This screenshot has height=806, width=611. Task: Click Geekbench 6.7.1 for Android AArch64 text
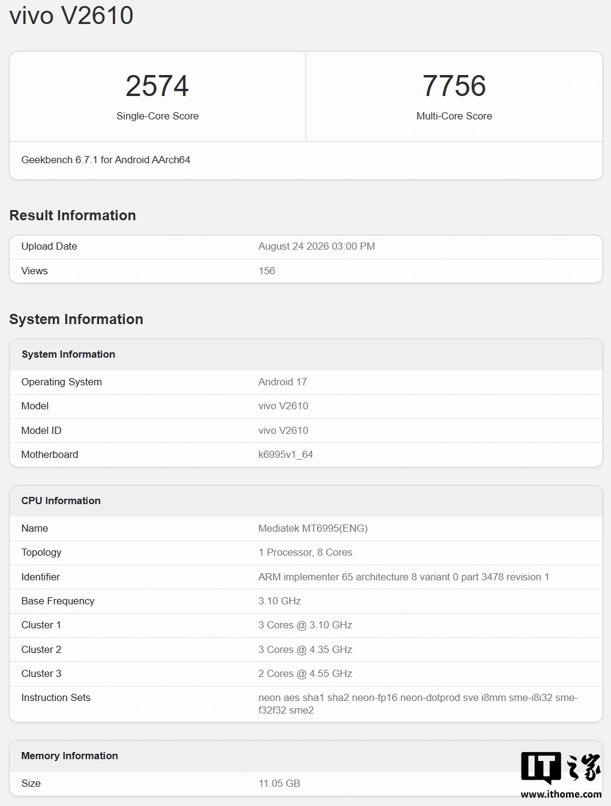point(106,160)
